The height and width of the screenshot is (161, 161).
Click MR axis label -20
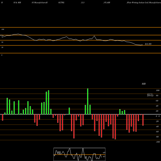tap(157, 121)
